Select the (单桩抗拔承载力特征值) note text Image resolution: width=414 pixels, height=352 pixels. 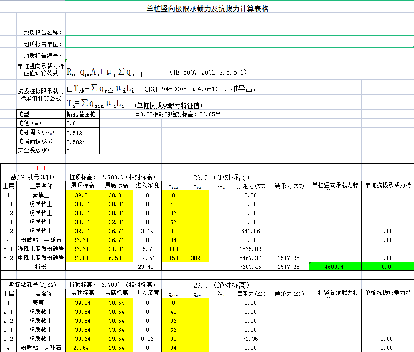[168, 106]
